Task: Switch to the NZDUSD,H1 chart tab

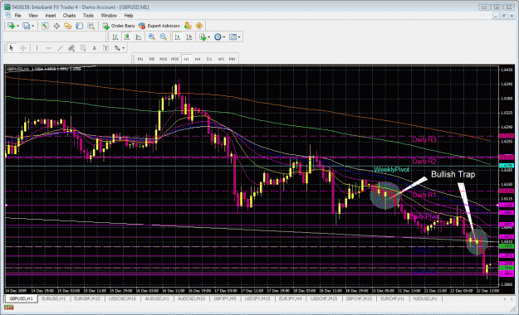Action: pyautogui.click(x=425, y=298)
